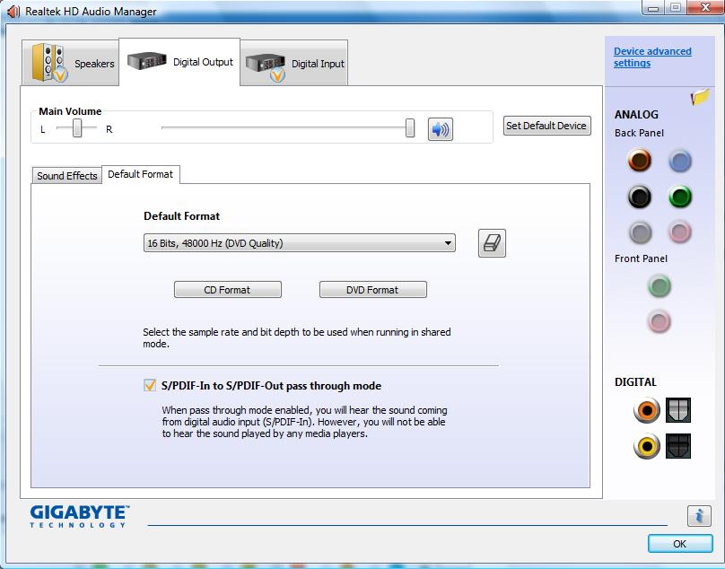Click the yellow coaxial digital jack
The image size is (725, 569).
coord(647,446)
